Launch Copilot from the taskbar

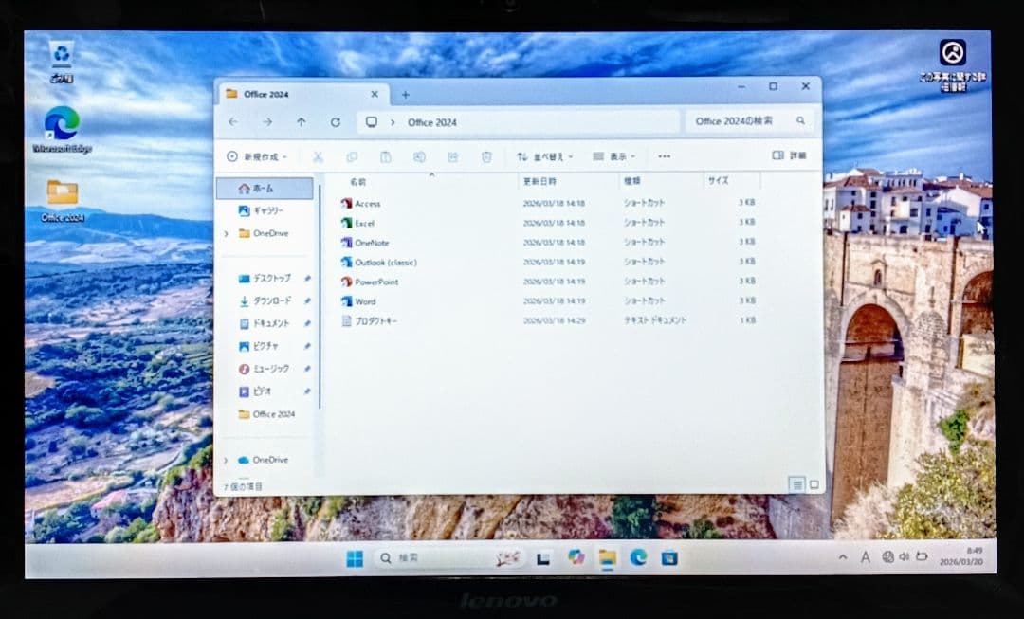(576, 557)
